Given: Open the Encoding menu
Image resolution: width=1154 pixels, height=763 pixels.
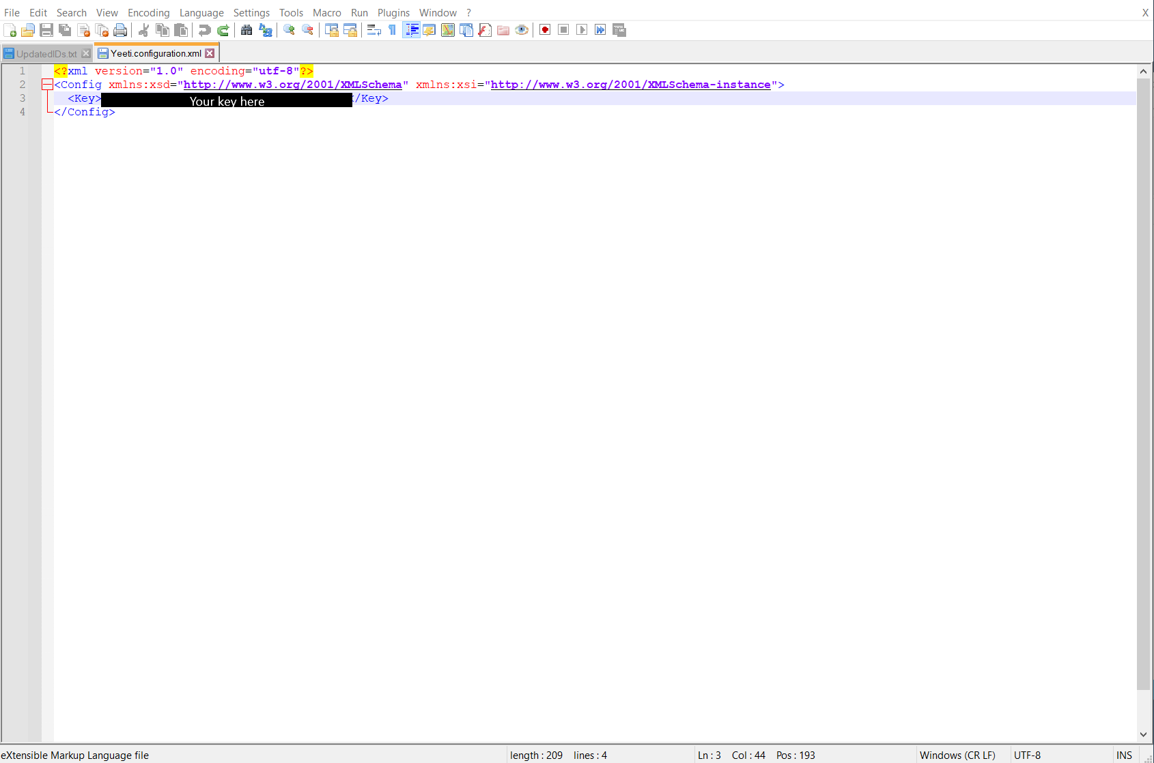Looking at the screenshot, I should [149, 12].
